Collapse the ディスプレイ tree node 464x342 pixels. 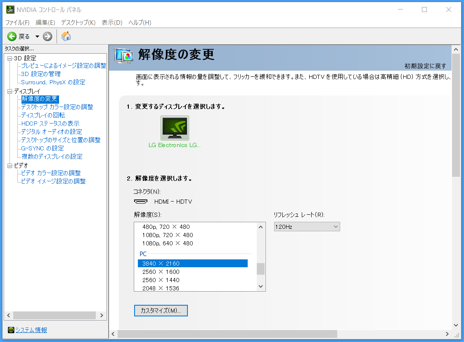(x=10, y=92)
